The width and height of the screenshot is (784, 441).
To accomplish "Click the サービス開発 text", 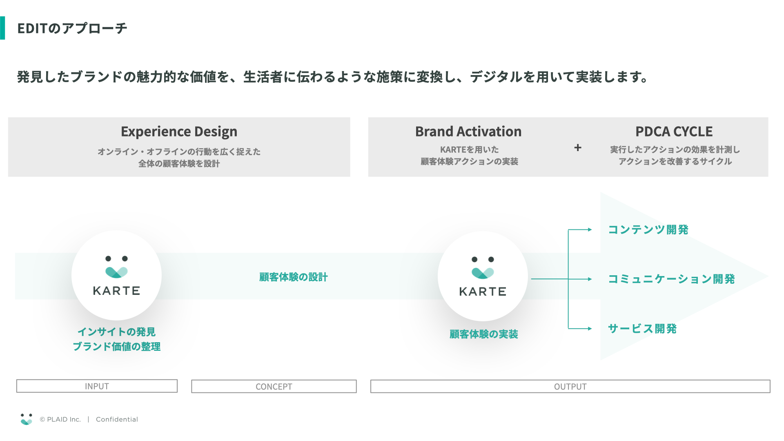I will pyautogui.click(x=642, y=329).
